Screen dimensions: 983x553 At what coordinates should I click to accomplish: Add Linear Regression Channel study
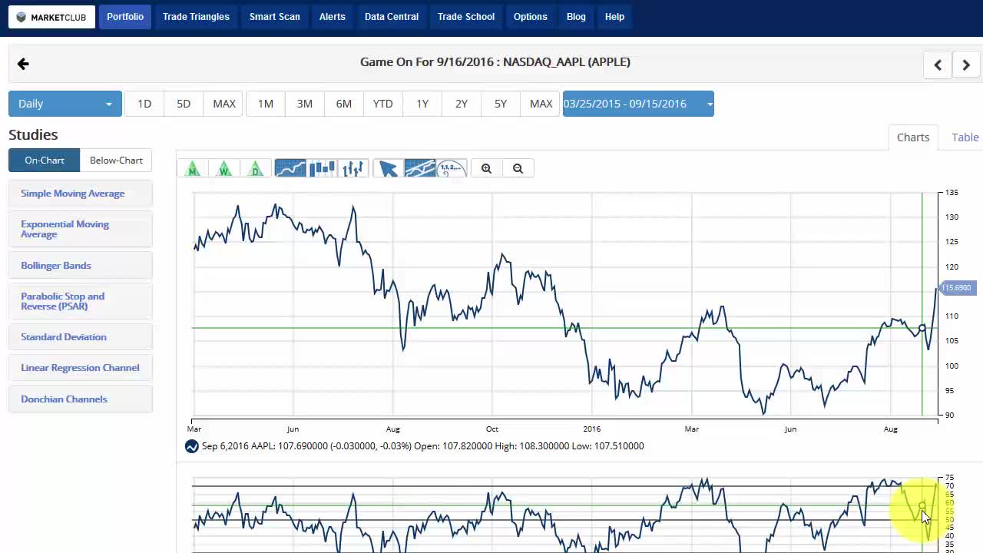click(81, 368)
